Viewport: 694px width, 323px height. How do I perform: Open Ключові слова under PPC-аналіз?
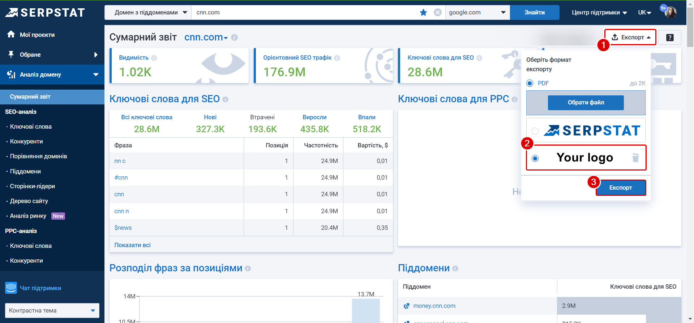tap(31, 246)
